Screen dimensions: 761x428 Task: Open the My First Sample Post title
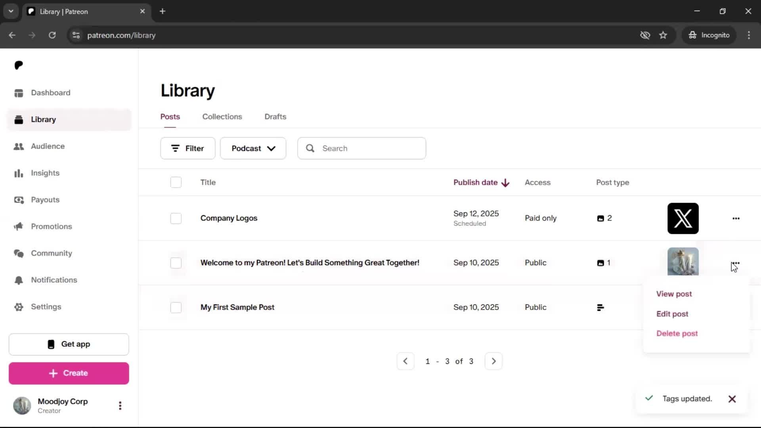pos(237,308)
